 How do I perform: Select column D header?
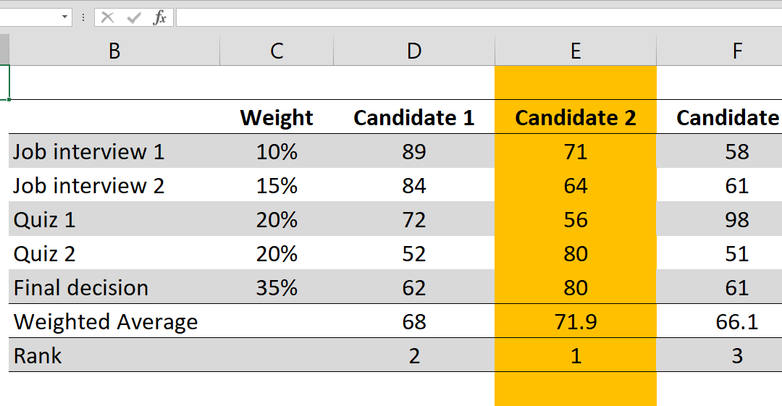[414, 51]
